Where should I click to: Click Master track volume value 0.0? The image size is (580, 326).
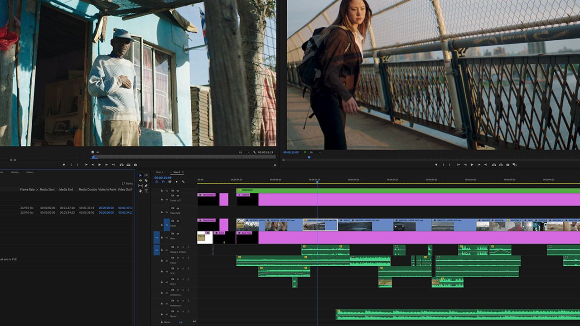click(x=181, y=322)
